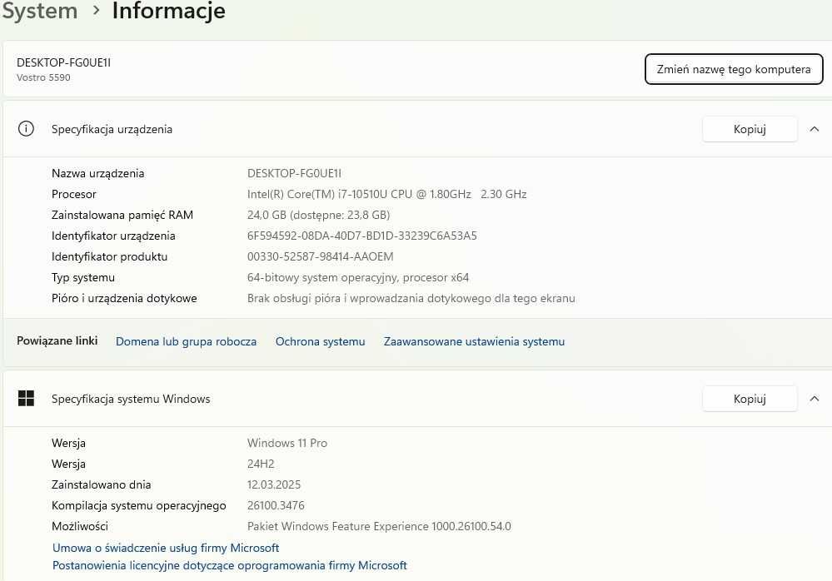Copy Windows specifications with Kopiuj button
832x581 pixels.
coord(750,398)
